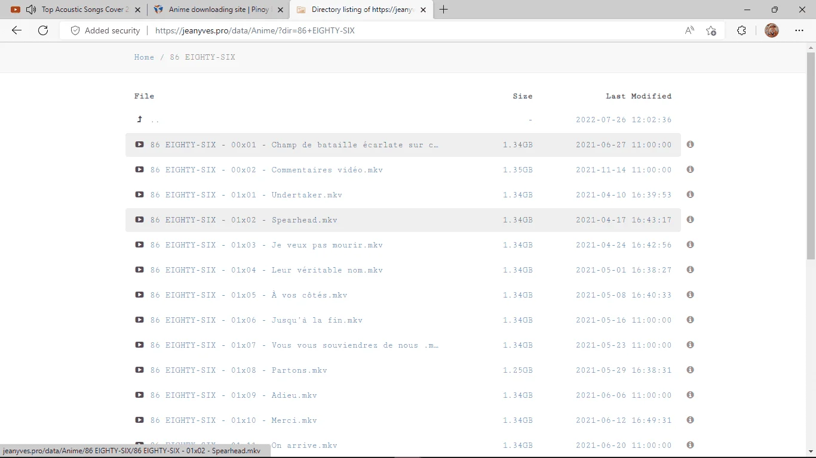Click info icon for 01x05 À vos côtés
The height and width of the screenshot is (458, 816).
click(x=690, y=295)
